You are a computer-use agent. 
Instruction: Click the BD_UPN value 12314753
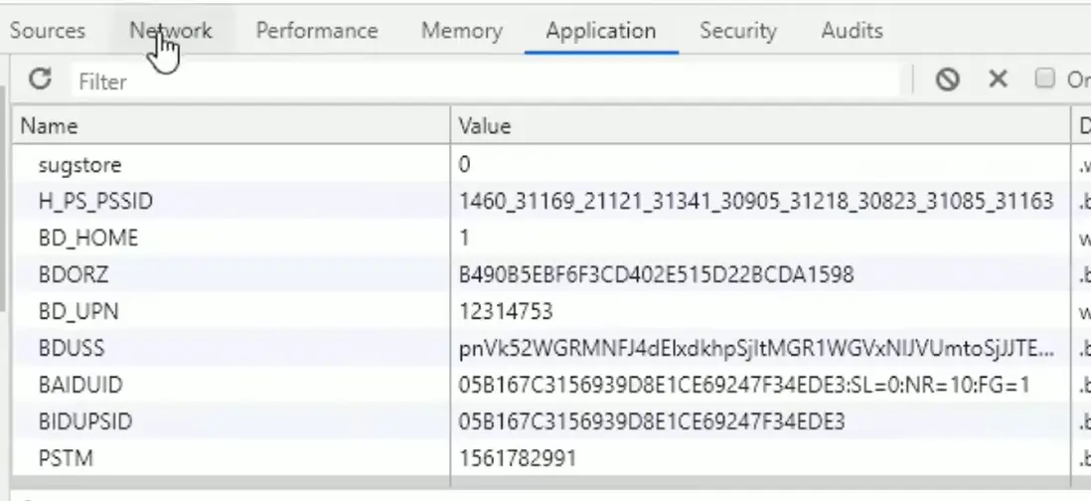(x=506, y=312)
